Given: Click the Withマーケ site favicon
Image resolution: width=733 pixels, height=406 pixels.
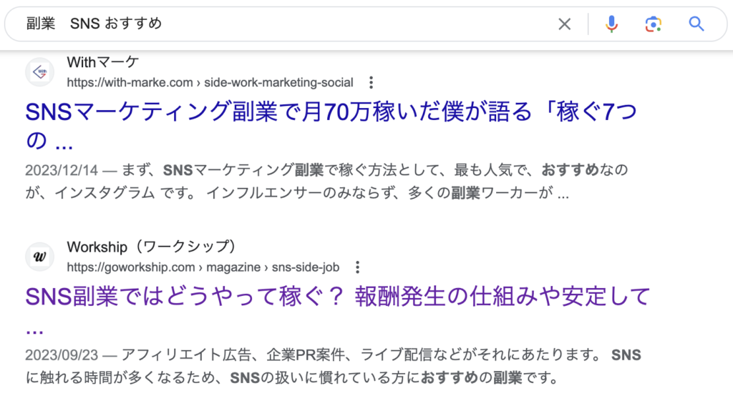Looking at the screenshot, I should click(x=40, y=72).
